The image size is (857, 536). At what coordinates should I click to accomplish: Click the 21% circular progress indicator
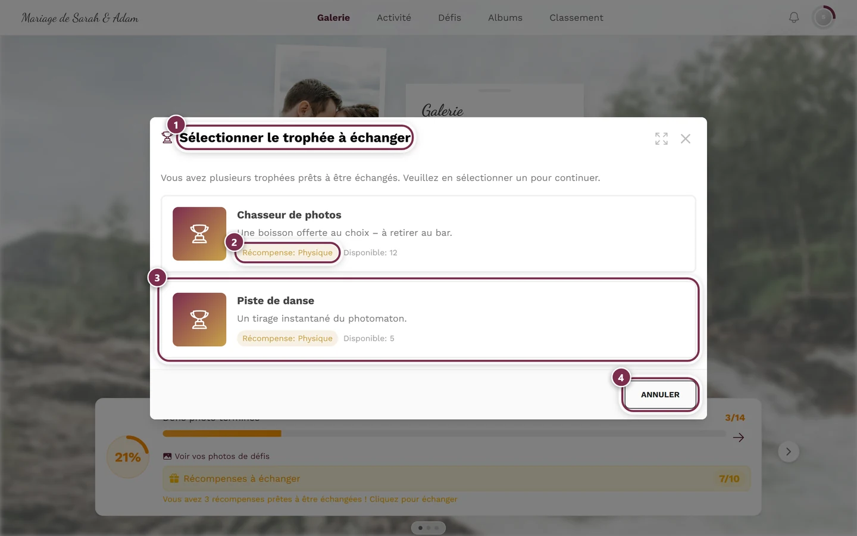tap(128, 457)
